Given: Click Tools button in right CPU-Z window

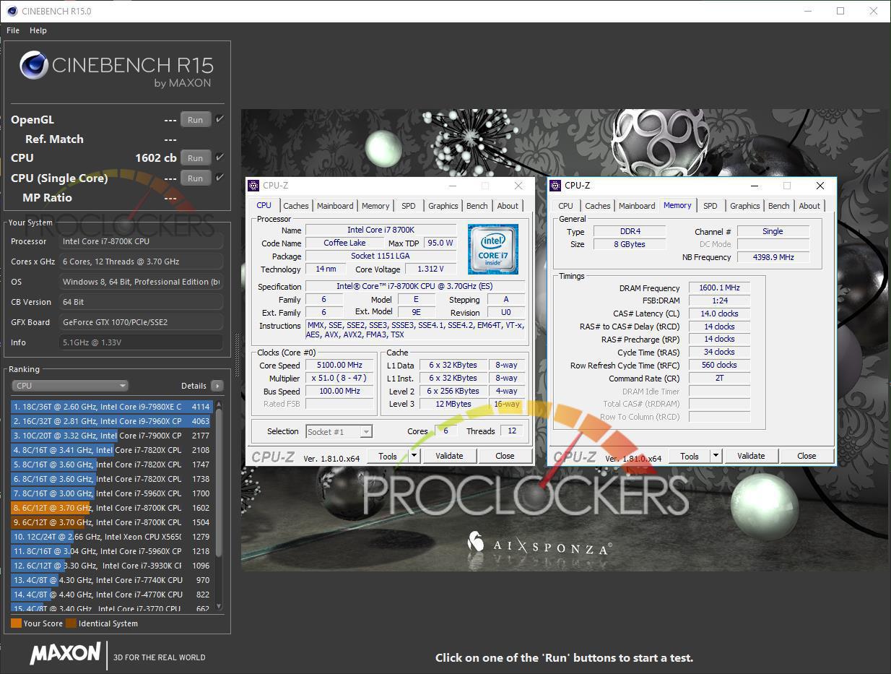Looking at the screenshot, I should pyautogui.click(x=690, y=456).
